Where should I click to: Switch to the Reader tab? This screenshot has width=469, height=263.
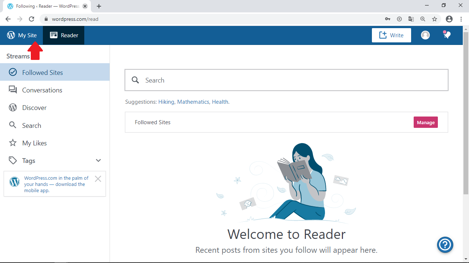(64, 35)
